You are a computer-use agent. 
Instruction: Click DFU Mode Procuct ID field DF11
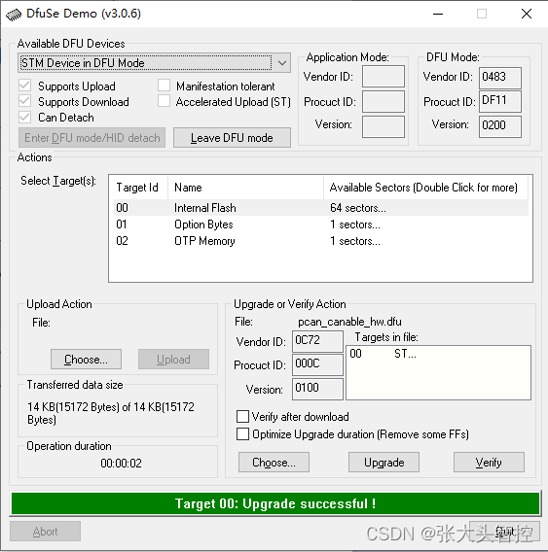500,101
